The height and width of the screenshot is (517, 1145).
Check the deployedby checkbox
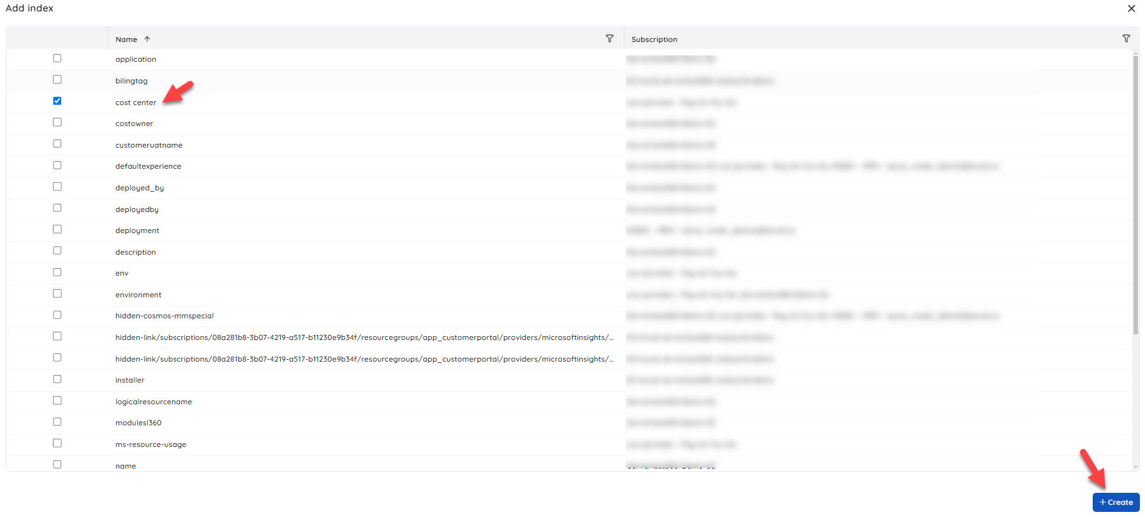(57, 208)
